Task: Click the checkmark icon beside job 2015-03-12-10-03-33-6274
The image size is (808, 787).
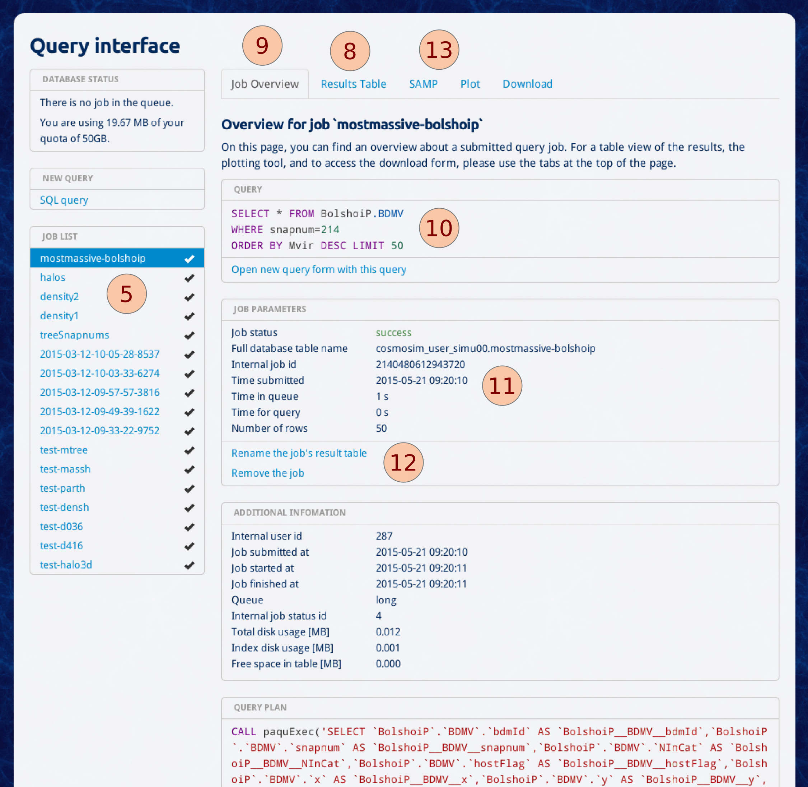Action: tap(190, 374)
